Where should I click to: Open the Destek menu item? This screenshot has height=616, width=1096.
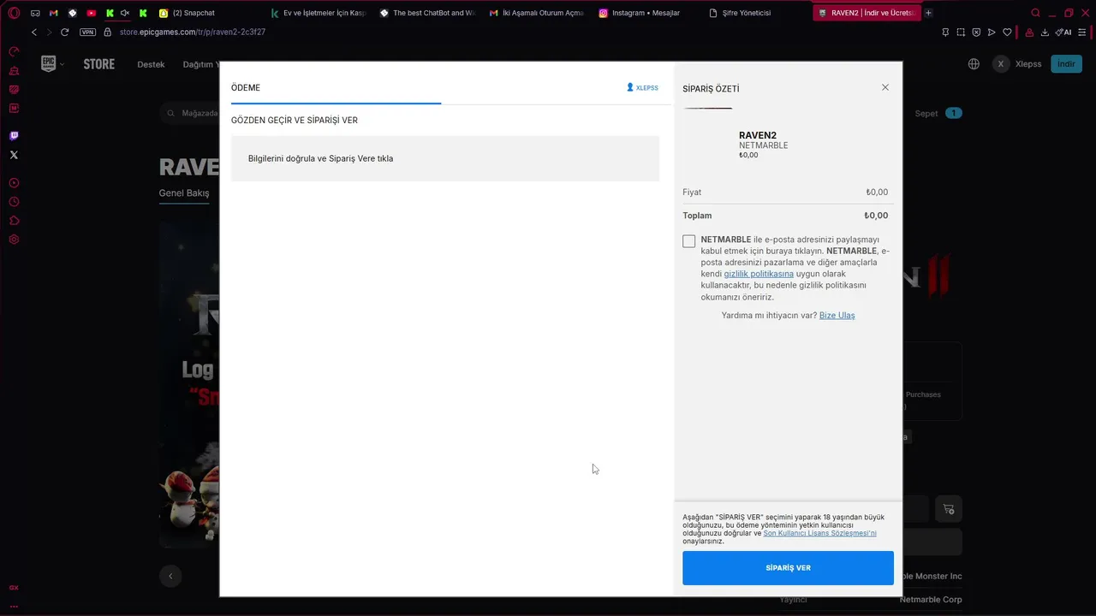[x=151, y=64]
